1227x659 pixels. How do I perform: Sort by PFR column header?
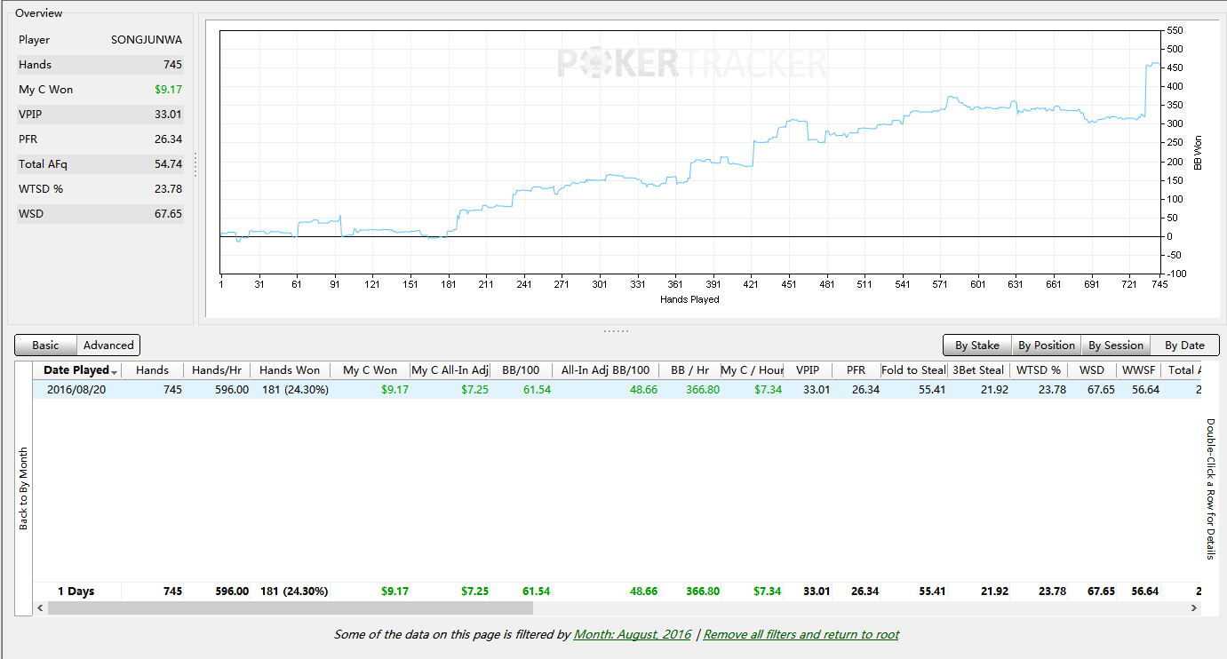tap(856, 370)
